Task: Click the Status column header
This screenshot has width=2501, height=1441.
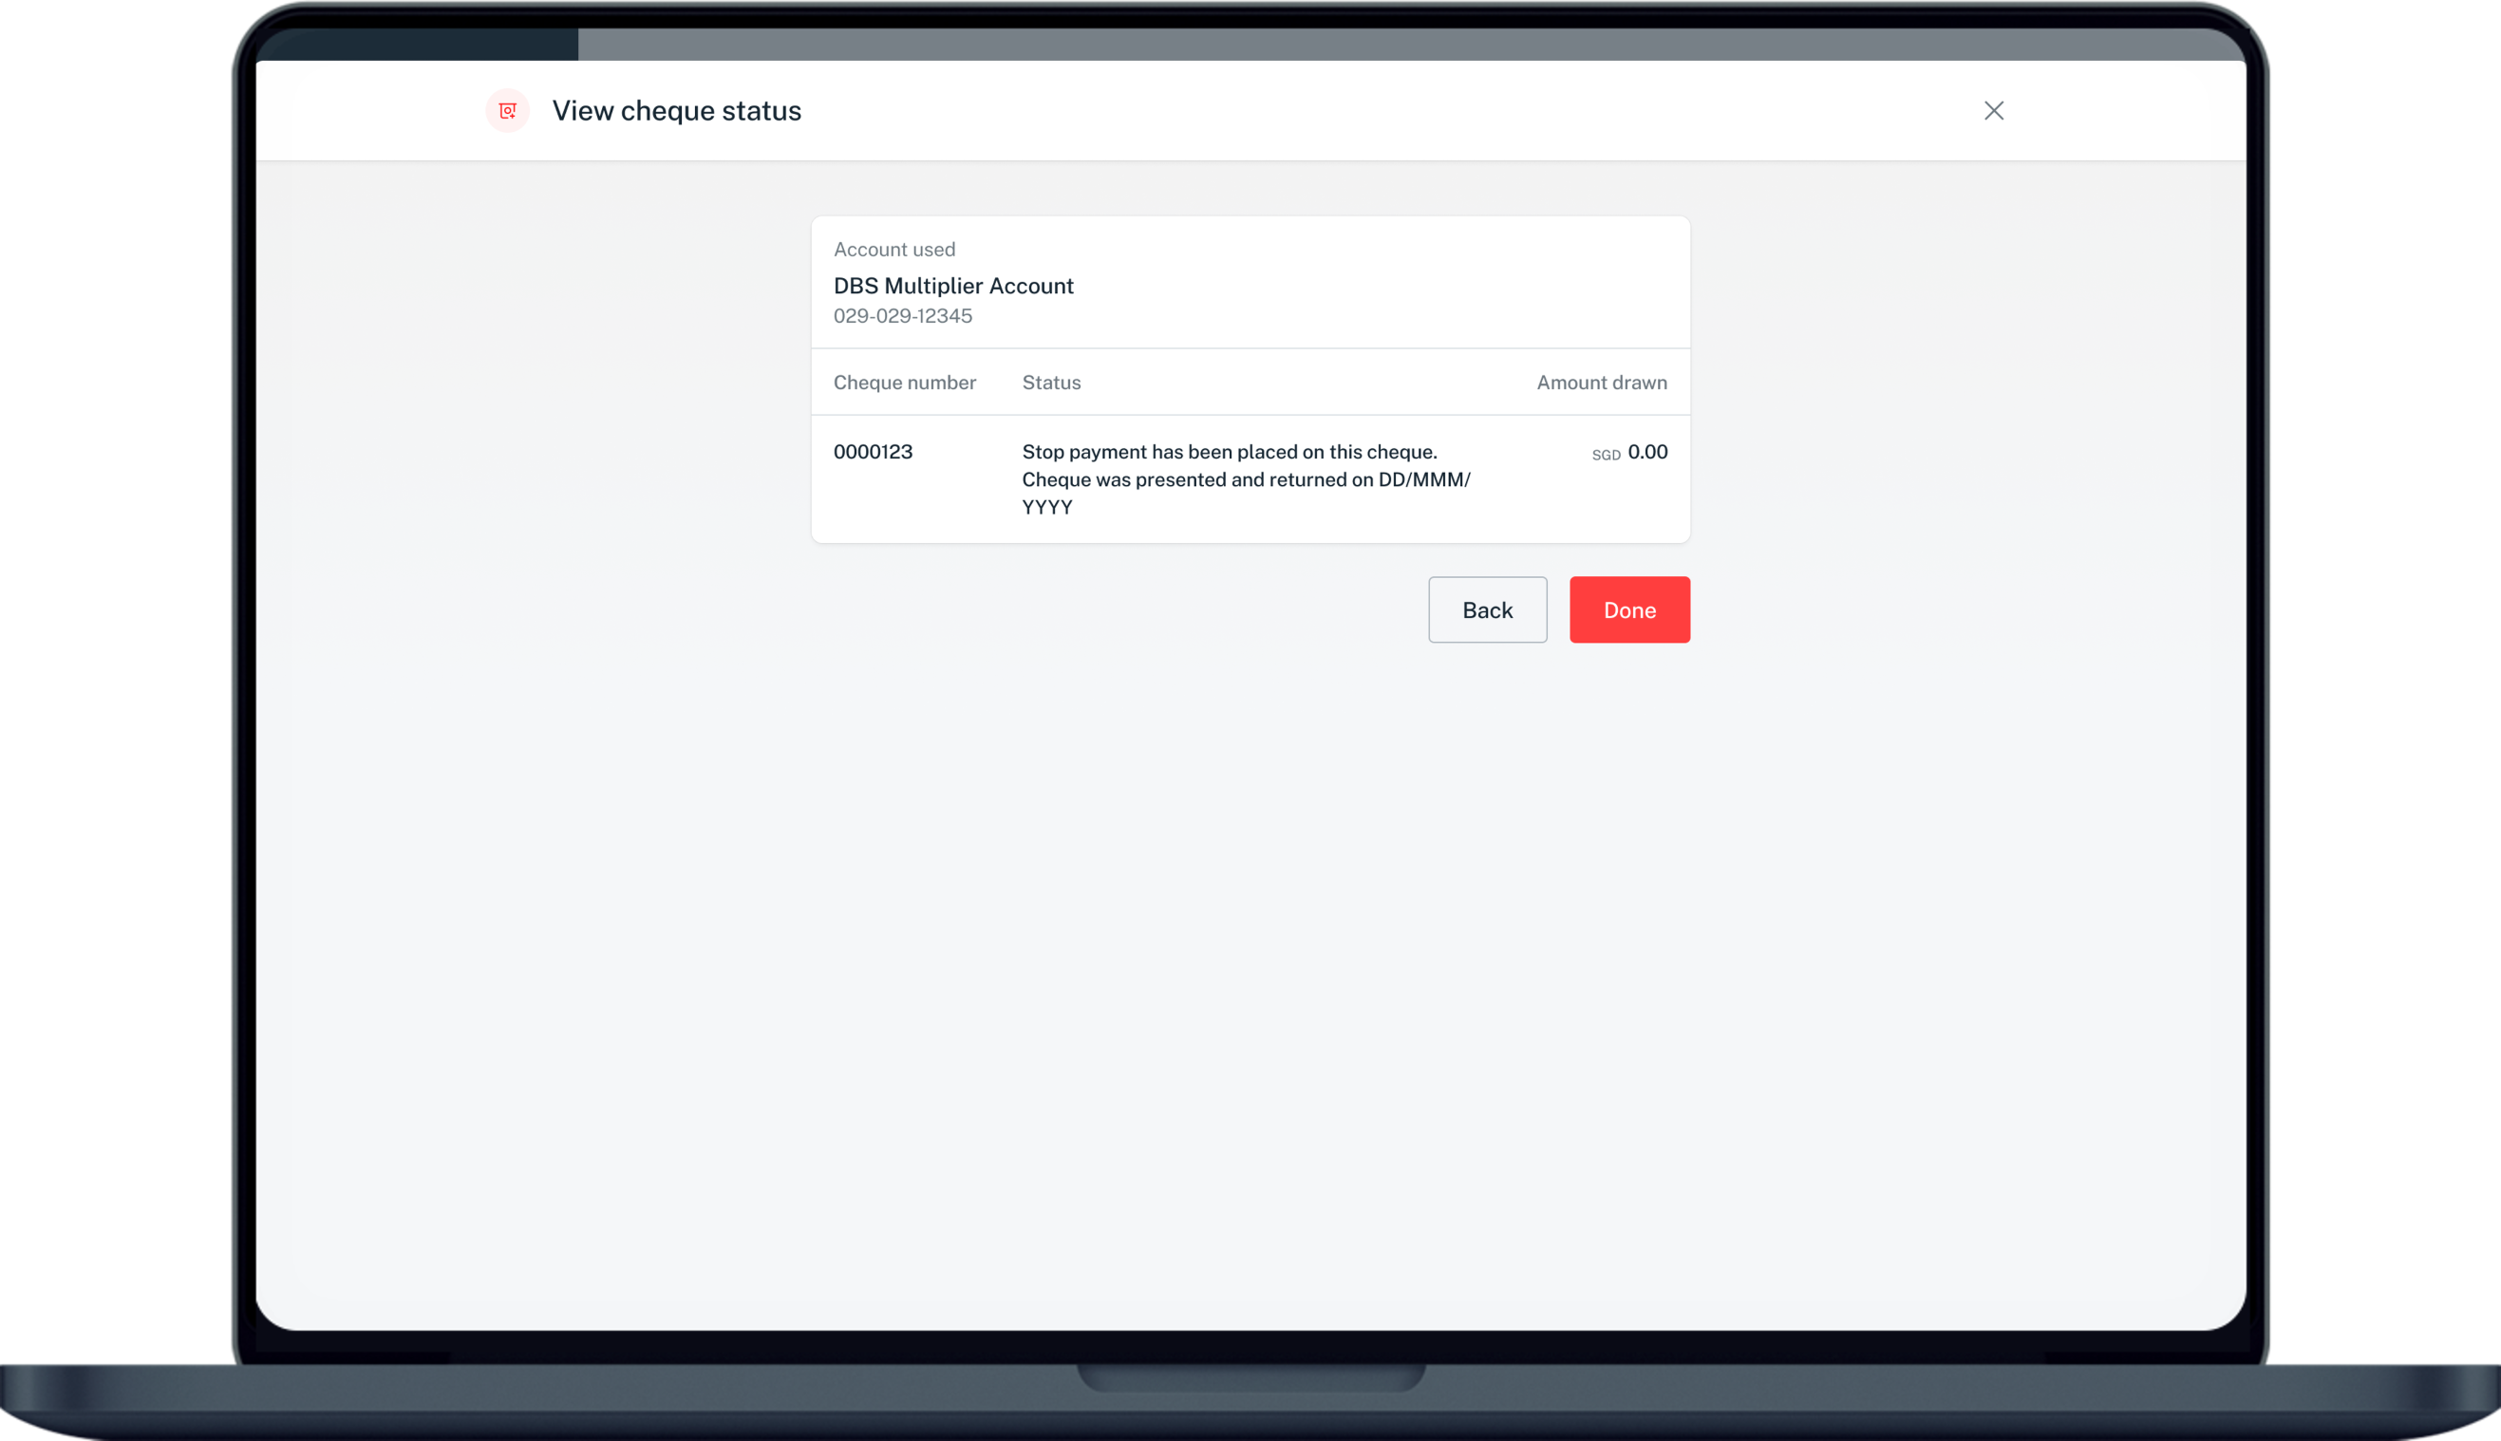Action: tap(1051, 383)
